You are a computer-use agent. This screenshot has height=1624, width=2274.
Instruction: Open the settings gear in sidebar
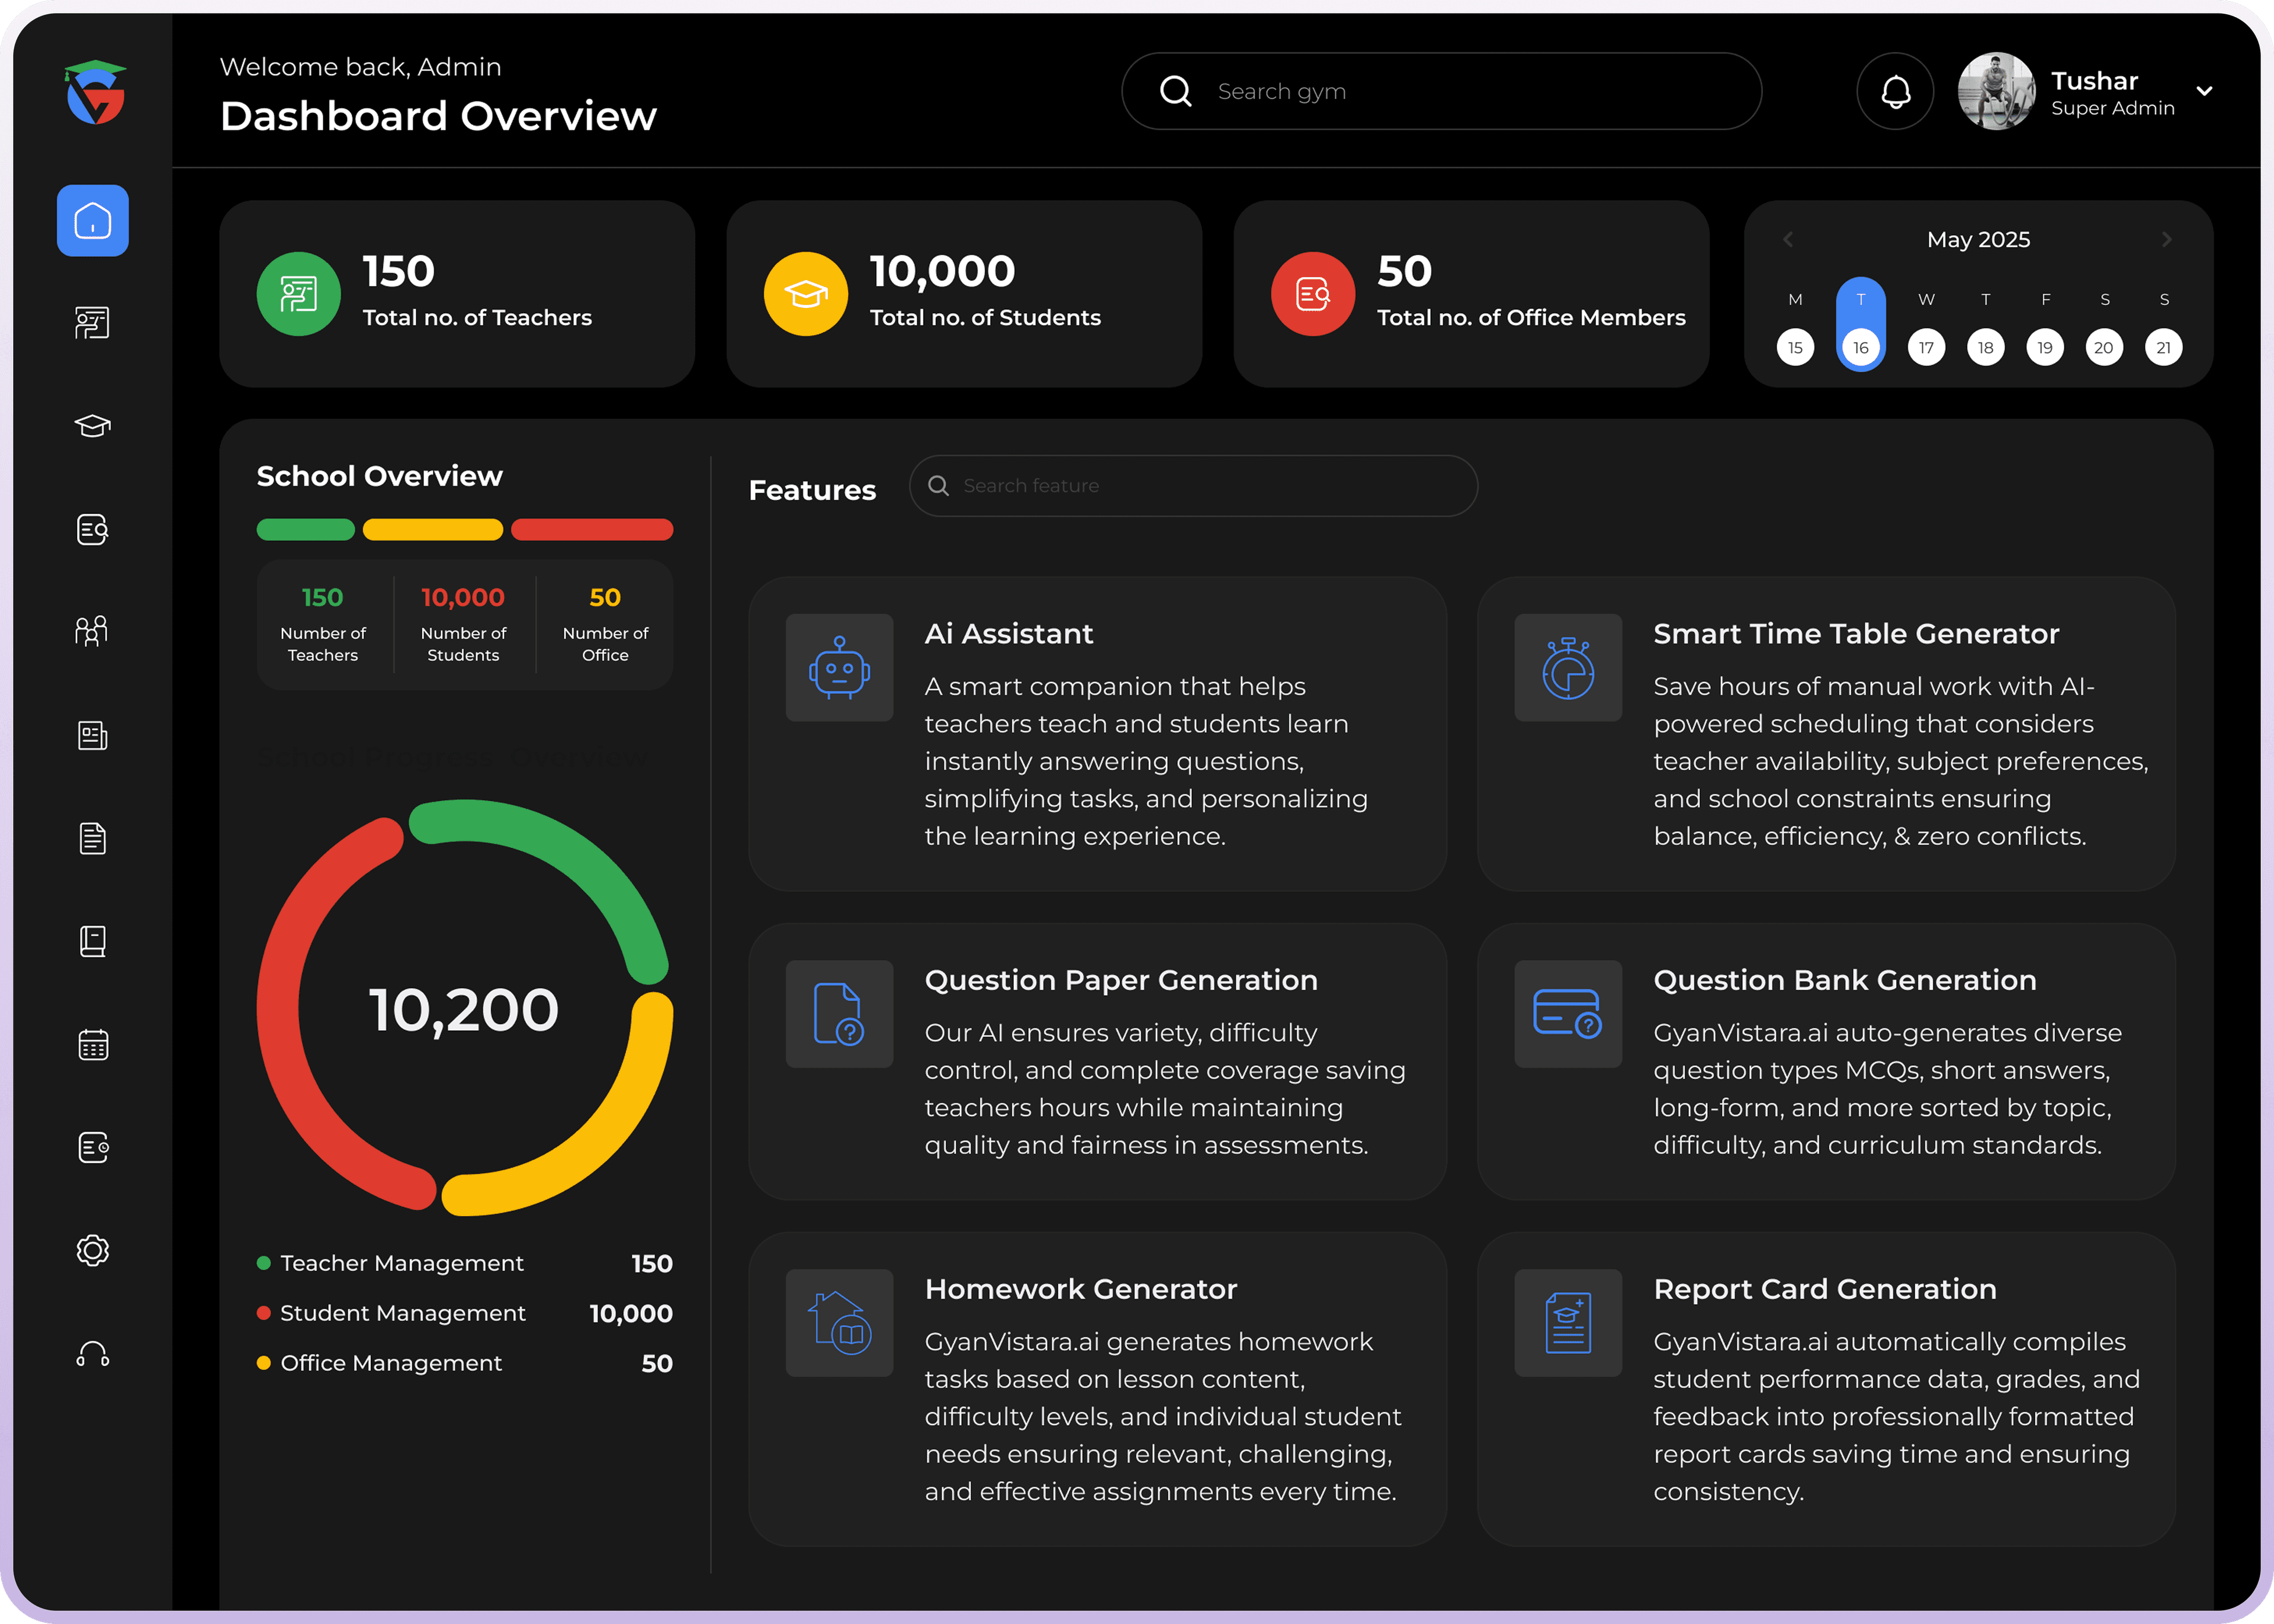(x=92, y=1250)
